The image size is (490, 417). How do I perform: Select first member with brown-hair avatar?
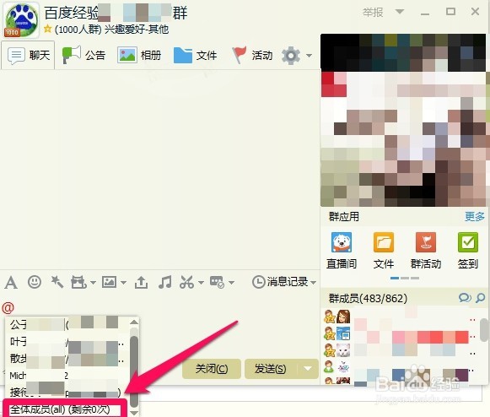coord(343,317)
